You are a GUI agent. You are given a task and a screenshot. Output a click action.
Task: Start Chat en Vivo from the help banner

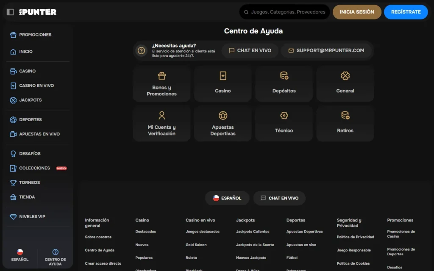250,51
